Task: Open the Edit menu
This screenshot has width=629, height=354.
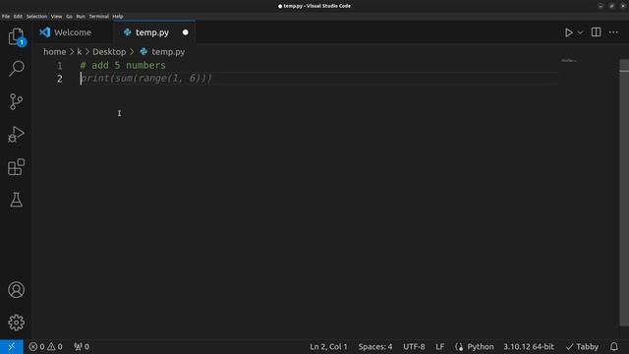Action: (x=18, y=17)
